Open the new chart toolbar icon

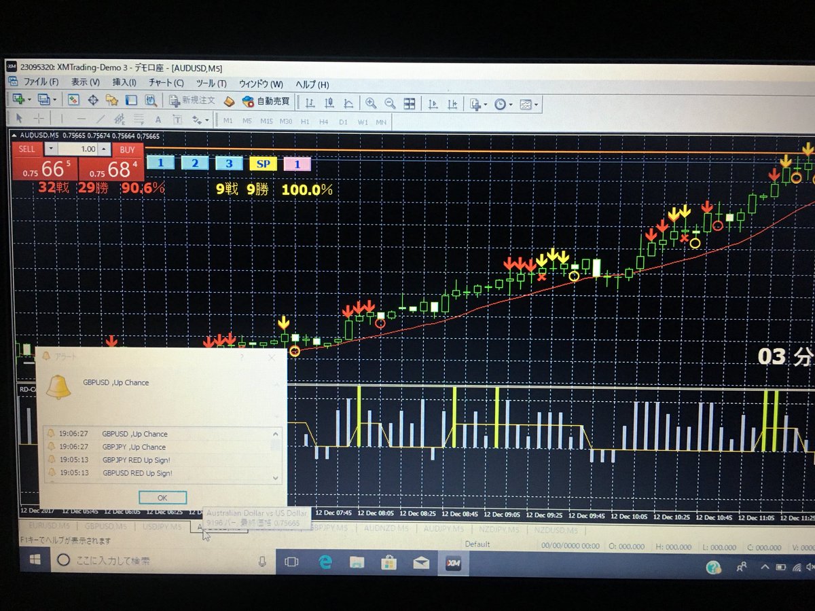pos(18,100)
